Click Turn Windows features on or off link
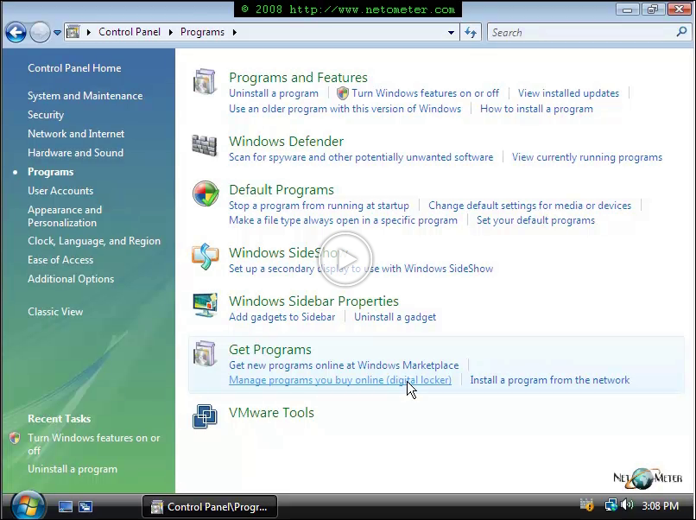This screenshot has width=696, height=520. click(425, 93)
